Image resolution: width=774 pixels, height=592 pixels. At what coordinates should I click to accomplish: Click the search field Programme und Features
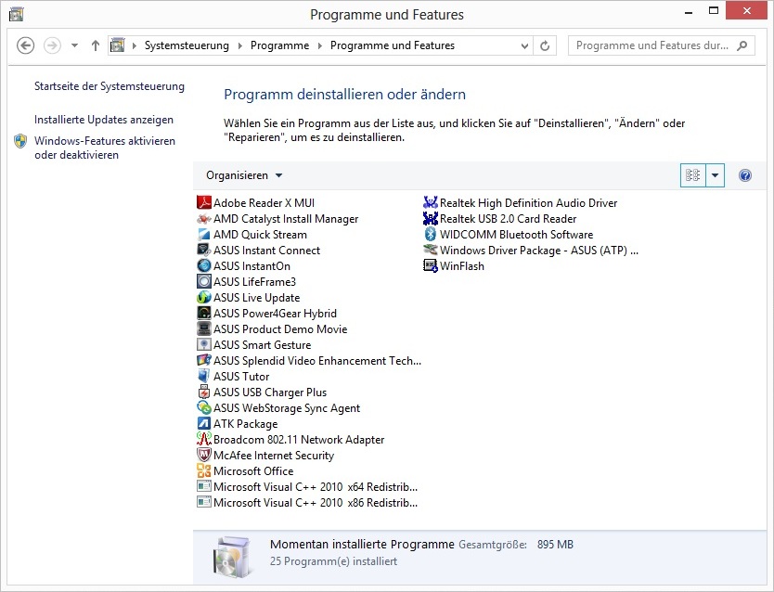tap(652, 45)
